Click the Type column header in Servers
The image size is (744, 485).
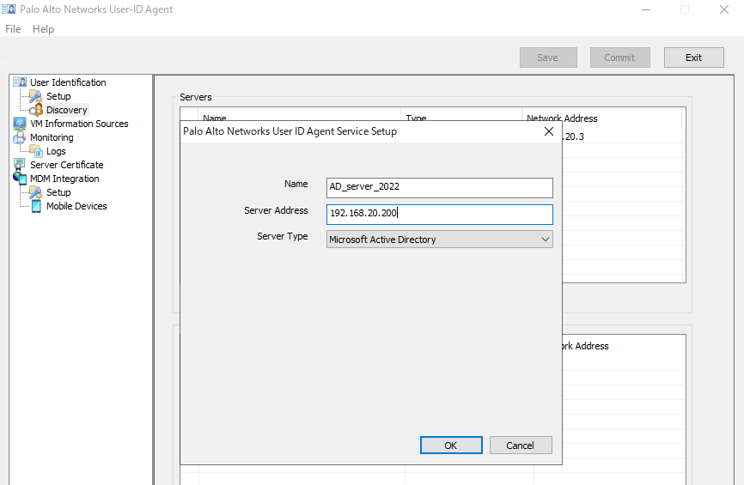click(x=416, y=118)
